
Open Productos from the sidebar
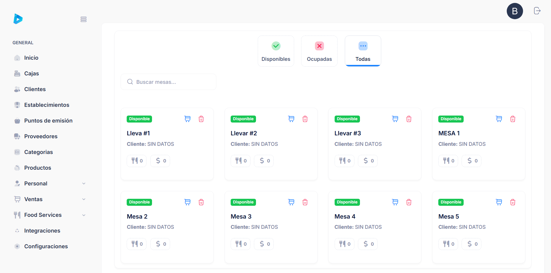point(38,168)
